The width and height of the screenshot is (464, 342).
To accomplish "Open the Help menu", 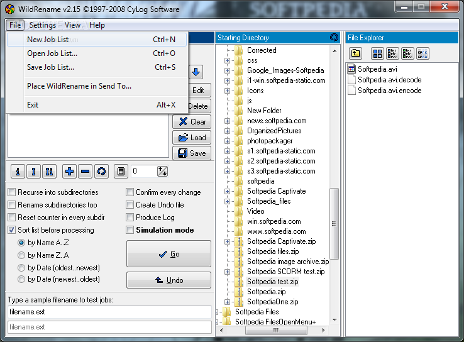I will pyautogui.click(x=97, y=25).
